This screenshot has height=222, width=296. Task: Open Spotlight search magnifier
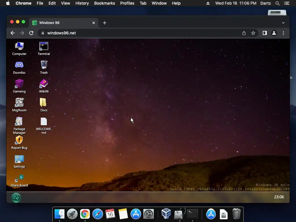point(277,3)
